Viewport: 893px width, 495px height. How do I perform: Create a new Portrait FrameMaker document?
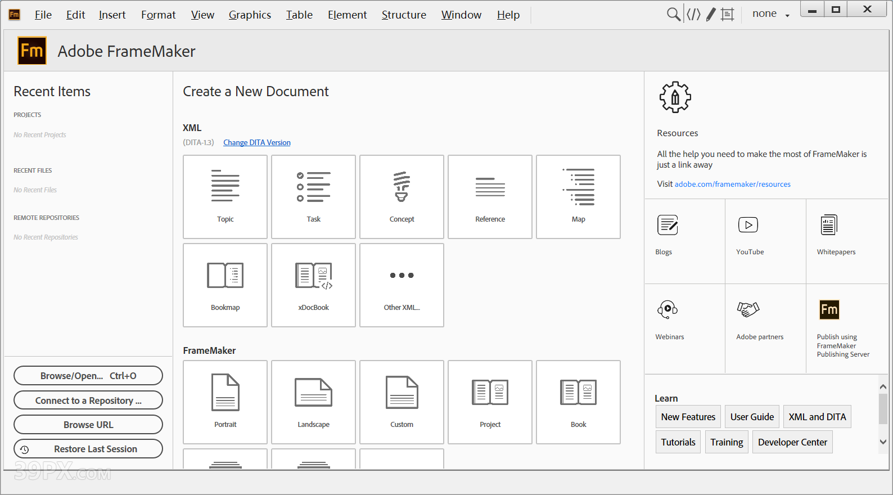tap(225, 402)
